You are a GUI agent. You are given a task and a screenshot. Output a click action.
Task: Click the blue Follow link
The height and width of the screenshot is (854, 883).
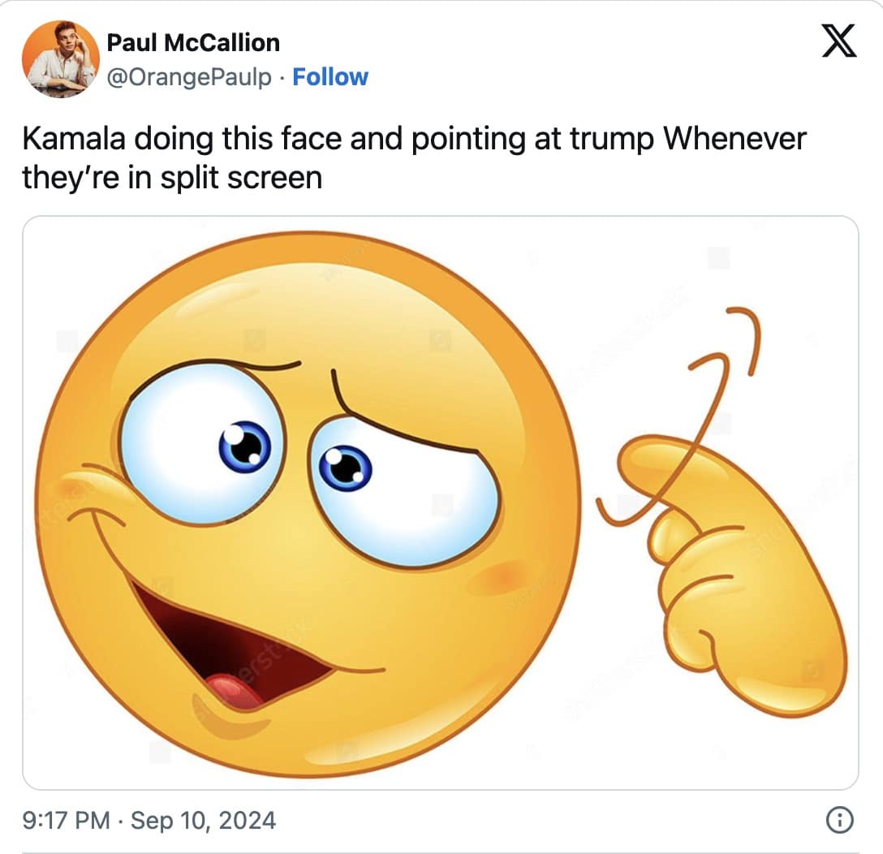point(330,77)
